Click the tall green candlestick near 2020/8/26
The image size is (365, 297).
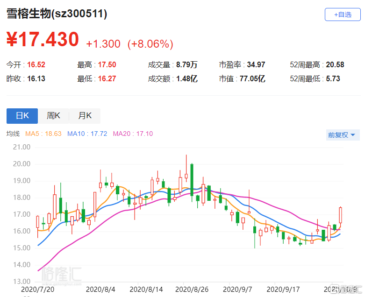tap(192, 179)
